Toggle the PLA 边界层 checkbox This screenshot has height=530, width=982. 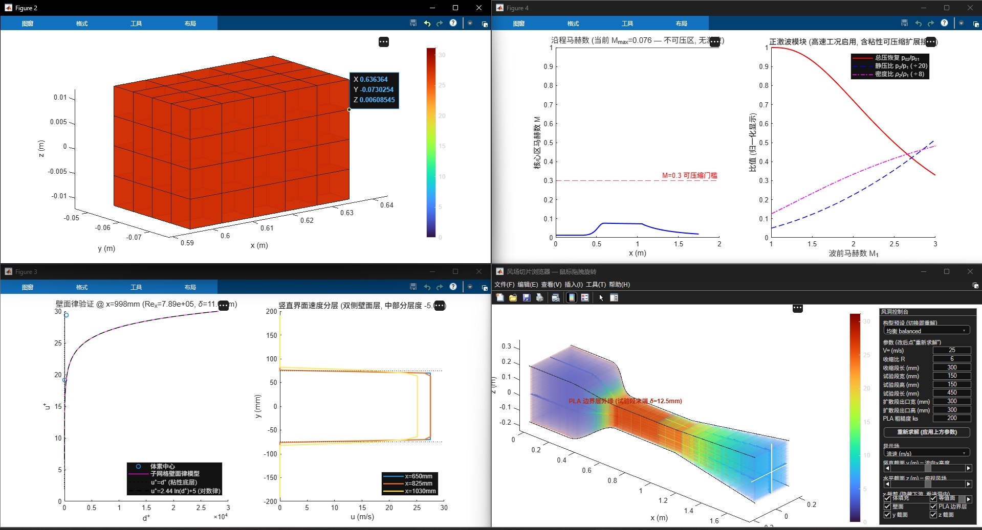(933, 506)
